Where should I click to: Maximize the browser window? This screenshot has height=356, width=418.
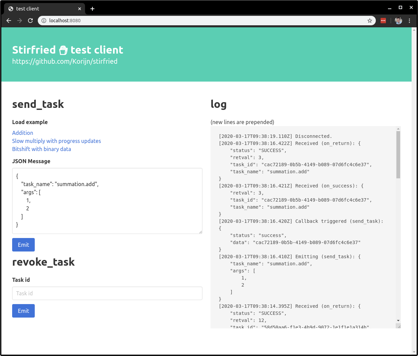coord(400,8)
